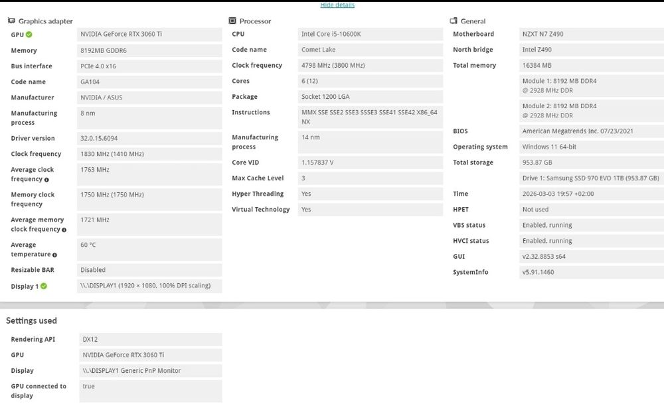Click the Intel Core i5-10600K CPU value
This screenshot has width=664, height=408.
tap(370, 34)
